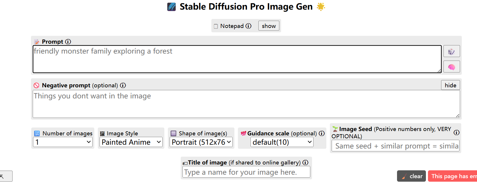Click the arrow icon at bottom-left corner
477x184 pixels.
tap(6, 176)
